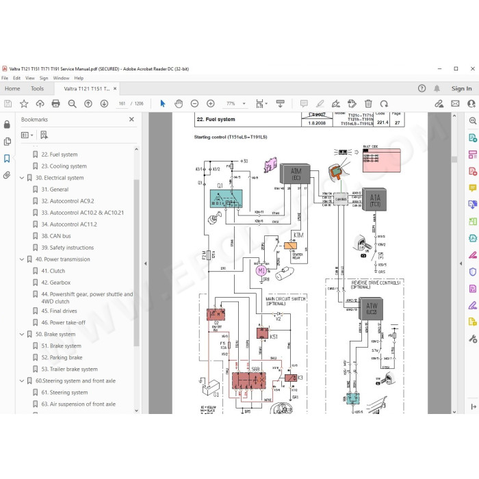
Task: Open the attachments paperclip panel
Action: tap(7, 175)
